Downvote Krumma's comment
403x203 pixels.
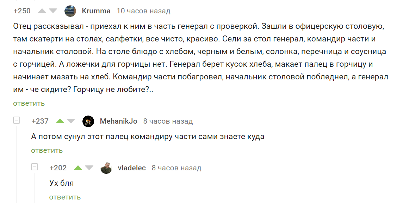click(x=53, y=11)
